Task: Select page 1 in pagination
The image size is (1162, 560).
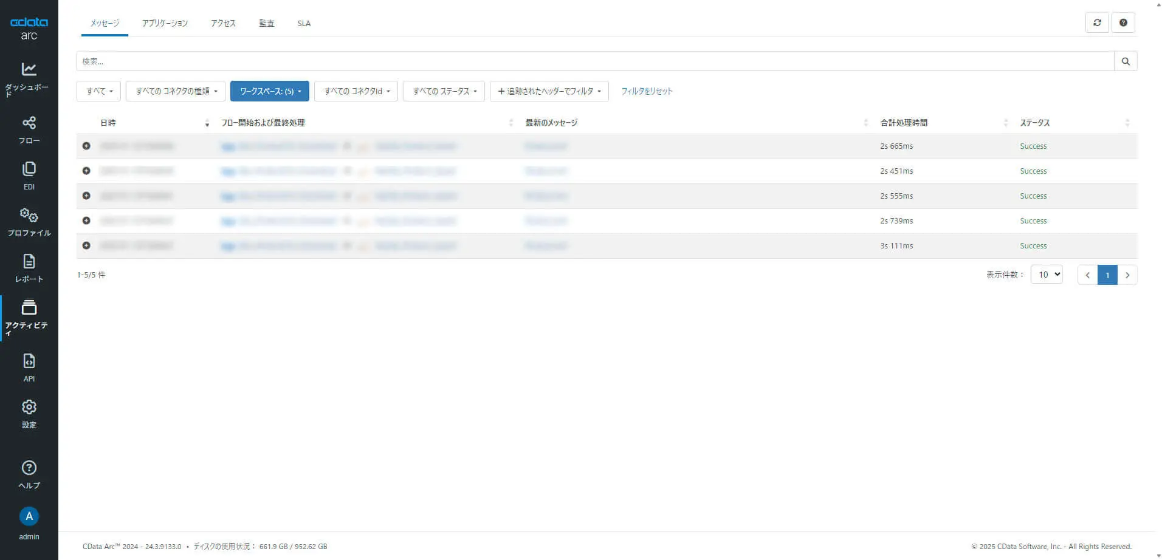Action: (1107, 275)
